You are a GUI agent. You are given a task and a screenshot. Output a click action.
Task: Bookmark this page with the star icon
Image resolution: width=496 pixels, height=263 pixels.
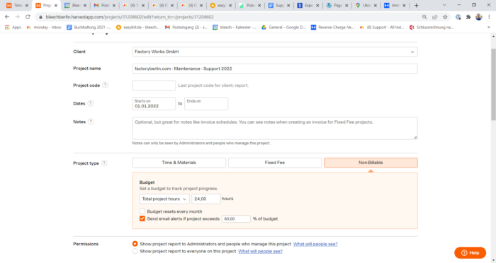pyautogui.click(x=445, y=17)
